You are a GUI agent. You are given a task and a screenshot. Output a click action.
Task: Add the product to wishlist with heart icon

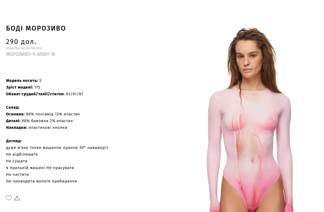(x=9, y=198)
